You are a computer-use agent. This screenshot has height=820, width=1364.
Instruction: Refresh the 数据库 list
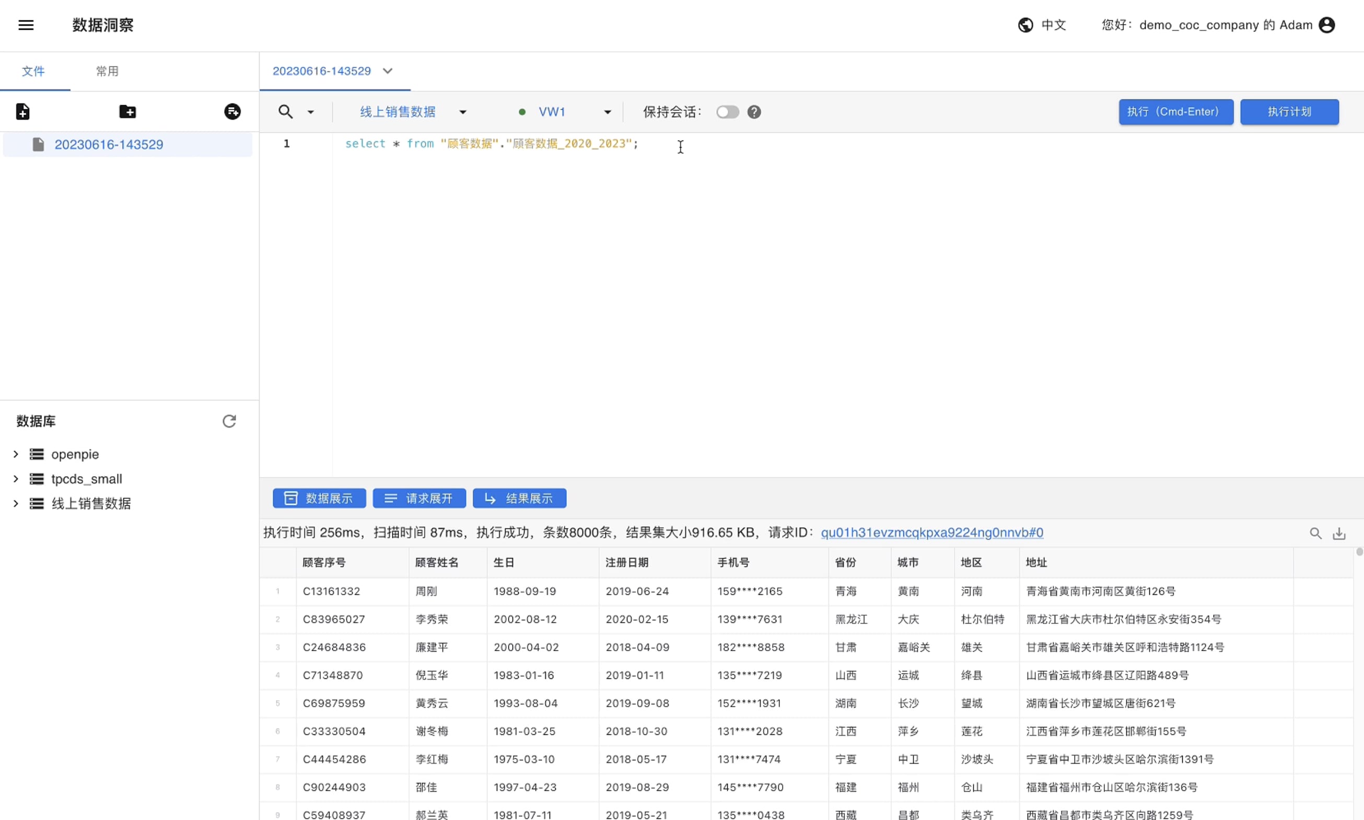pos(229,422)
